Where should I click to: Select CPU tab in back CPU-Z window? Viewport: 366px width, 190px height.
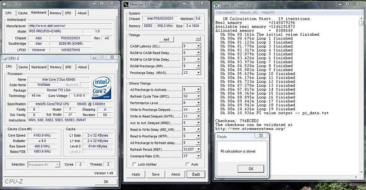click(x=9, y=13)
